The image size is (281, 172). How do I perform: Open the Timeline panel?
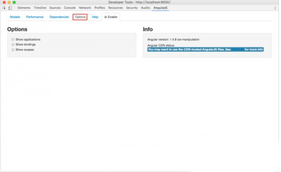(x=40, y=8)
